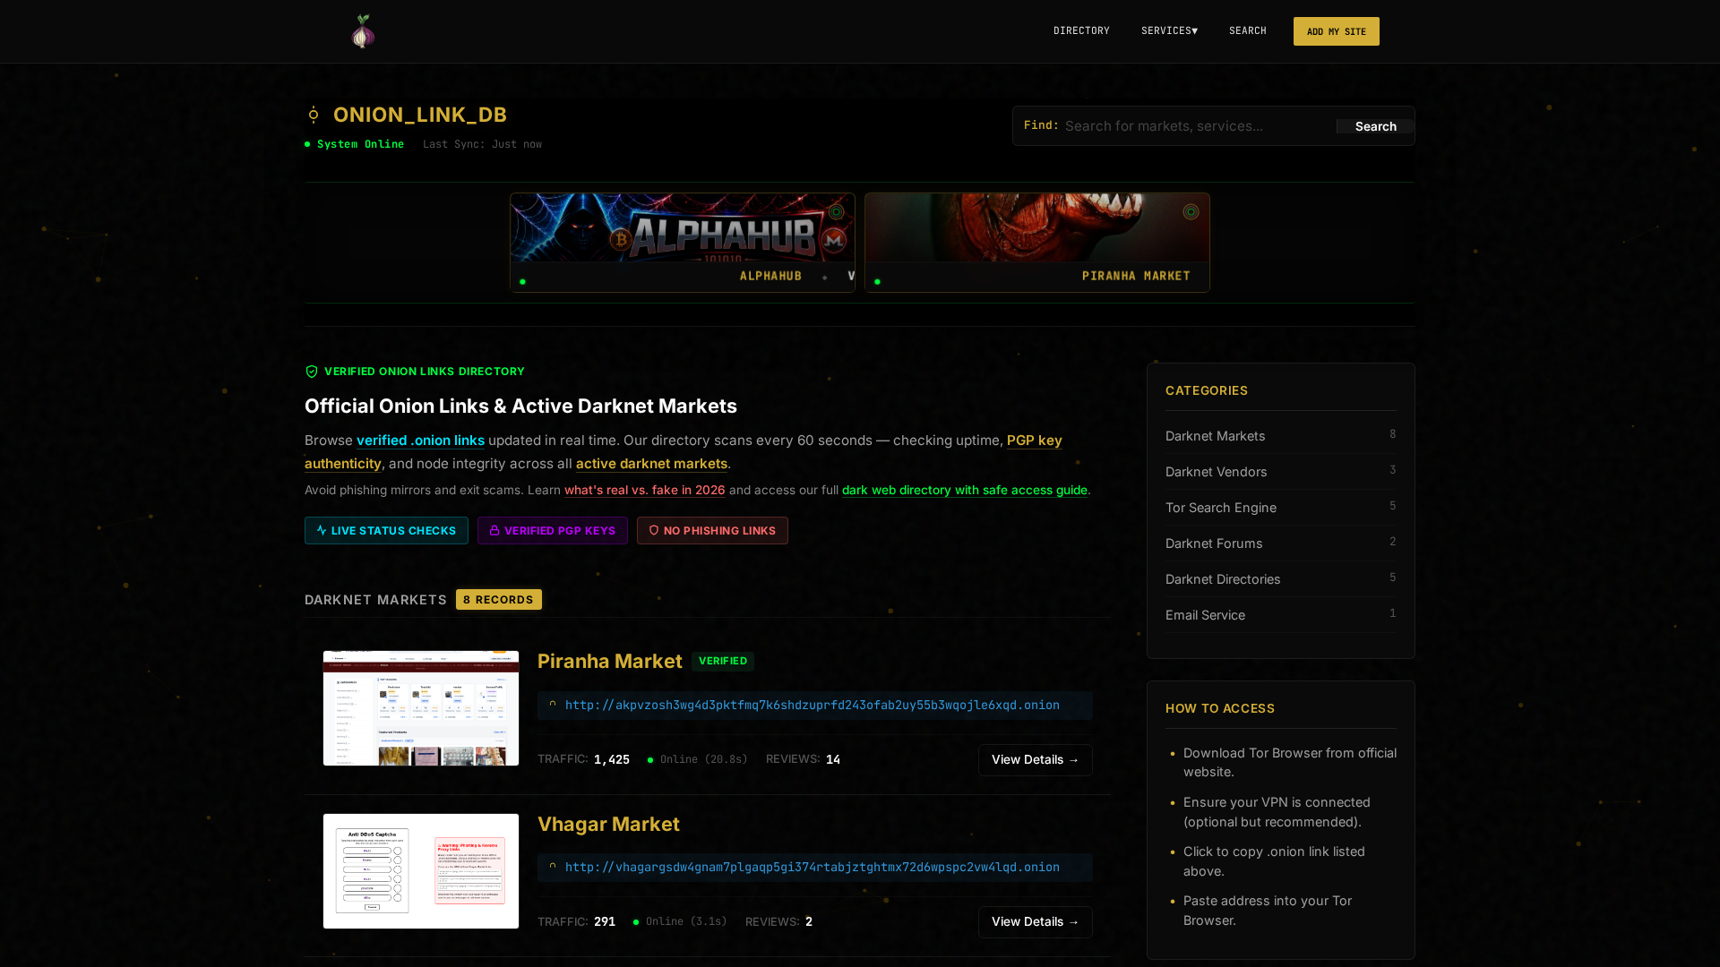Select Darknet Vendors category
The height and width of the screenshot is (967, 1720).
click(1280, 472)
